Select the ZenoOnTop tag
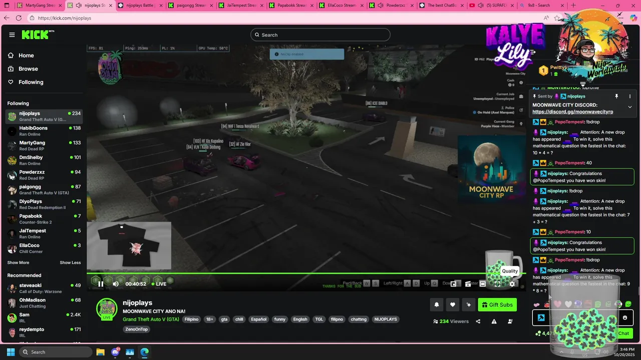641x360 pixels. 137,329
